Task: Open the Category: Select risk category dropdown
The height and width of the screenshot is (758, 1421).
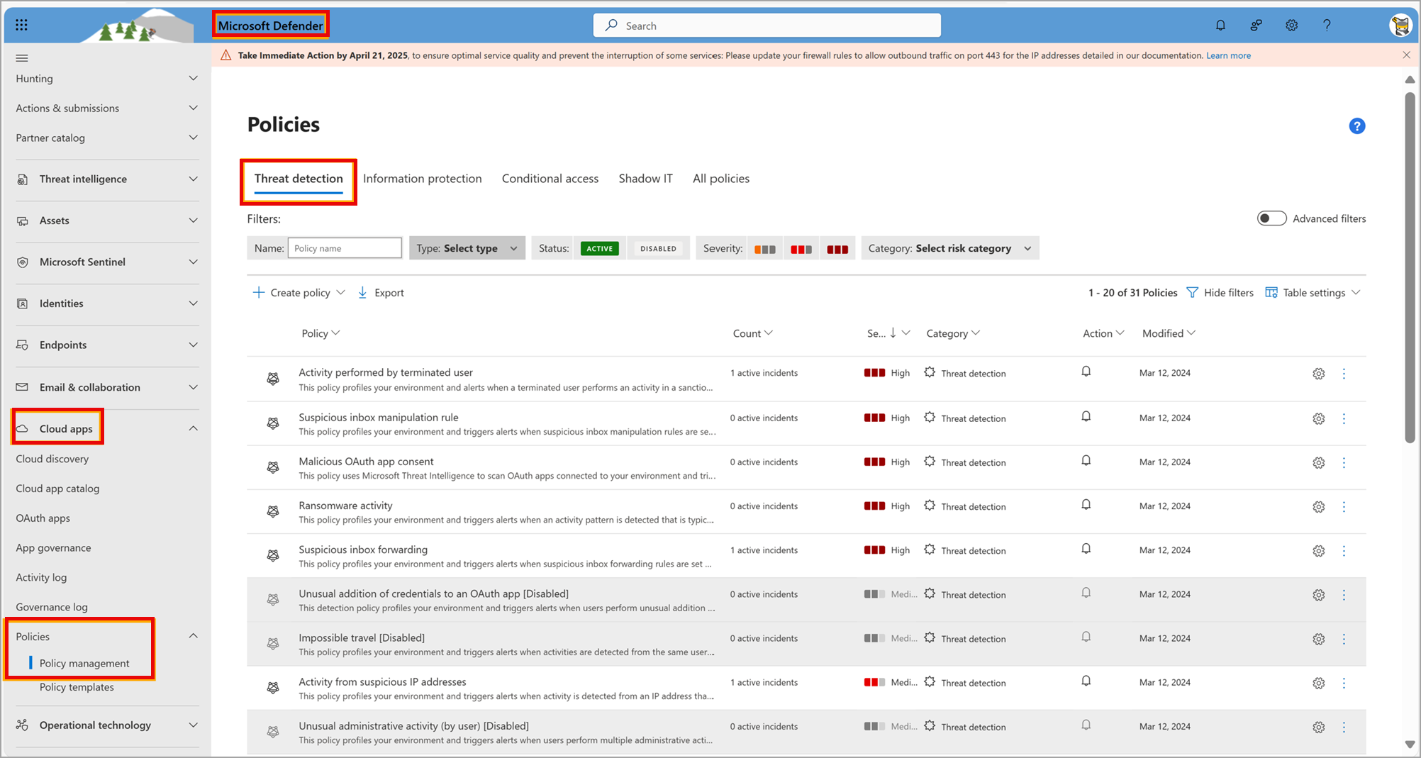Action: click(950, 248)
